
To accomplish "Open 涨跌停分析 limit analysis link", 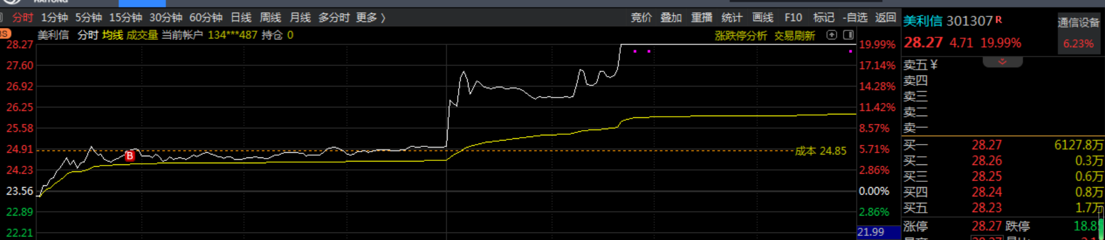I will (741, 35).
